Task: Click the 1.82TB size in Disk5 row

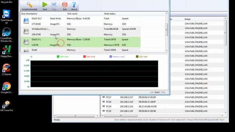Action: point(35,45)
